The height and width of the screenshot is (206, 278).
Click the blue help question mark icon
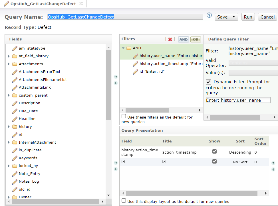(209, 15)
